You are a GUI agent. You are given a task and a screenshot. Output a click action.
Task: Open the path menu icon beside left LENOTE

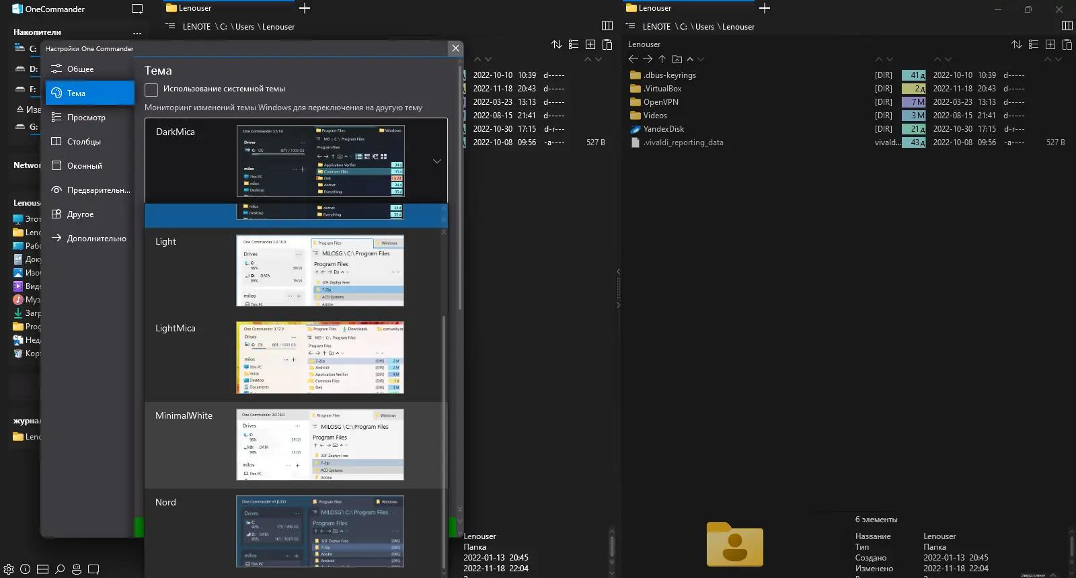point(170,26)
